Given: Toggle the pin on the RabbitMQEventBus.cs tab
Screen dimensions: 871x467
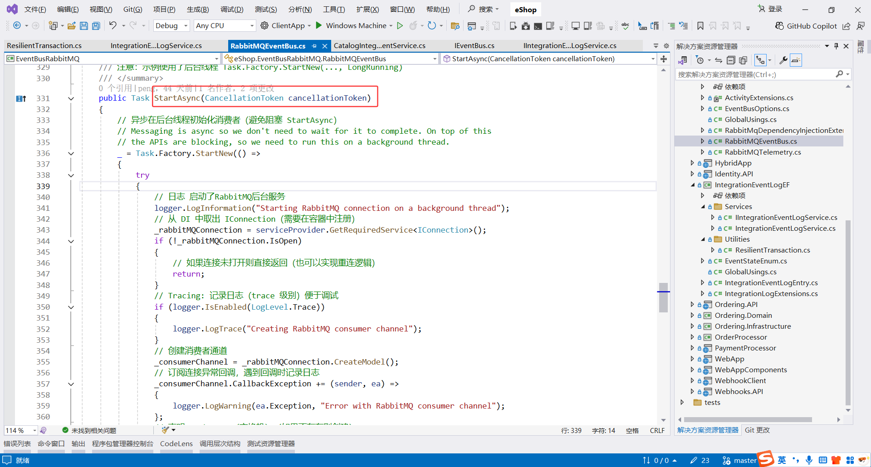Looking at the screenshot, I should pos(314,46).
